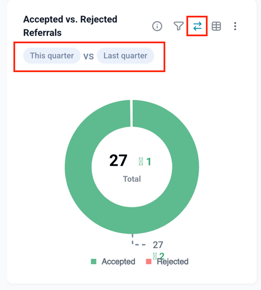Click the red Rejected legend swatch

149,262
